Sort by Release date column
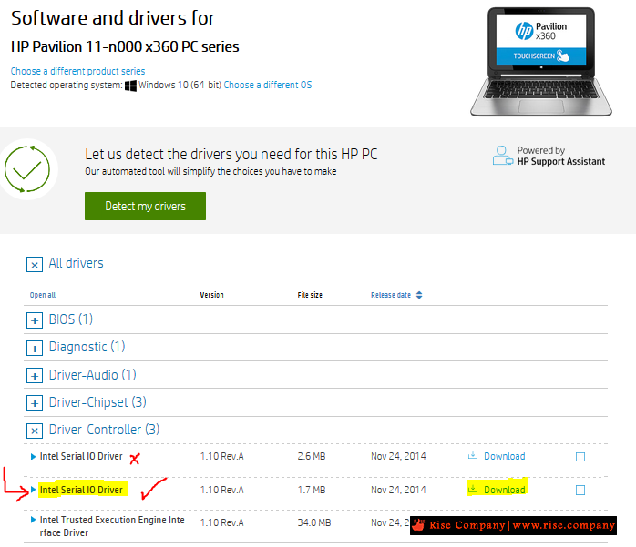Screen dimensions: 636x547 tap(391, 295)
